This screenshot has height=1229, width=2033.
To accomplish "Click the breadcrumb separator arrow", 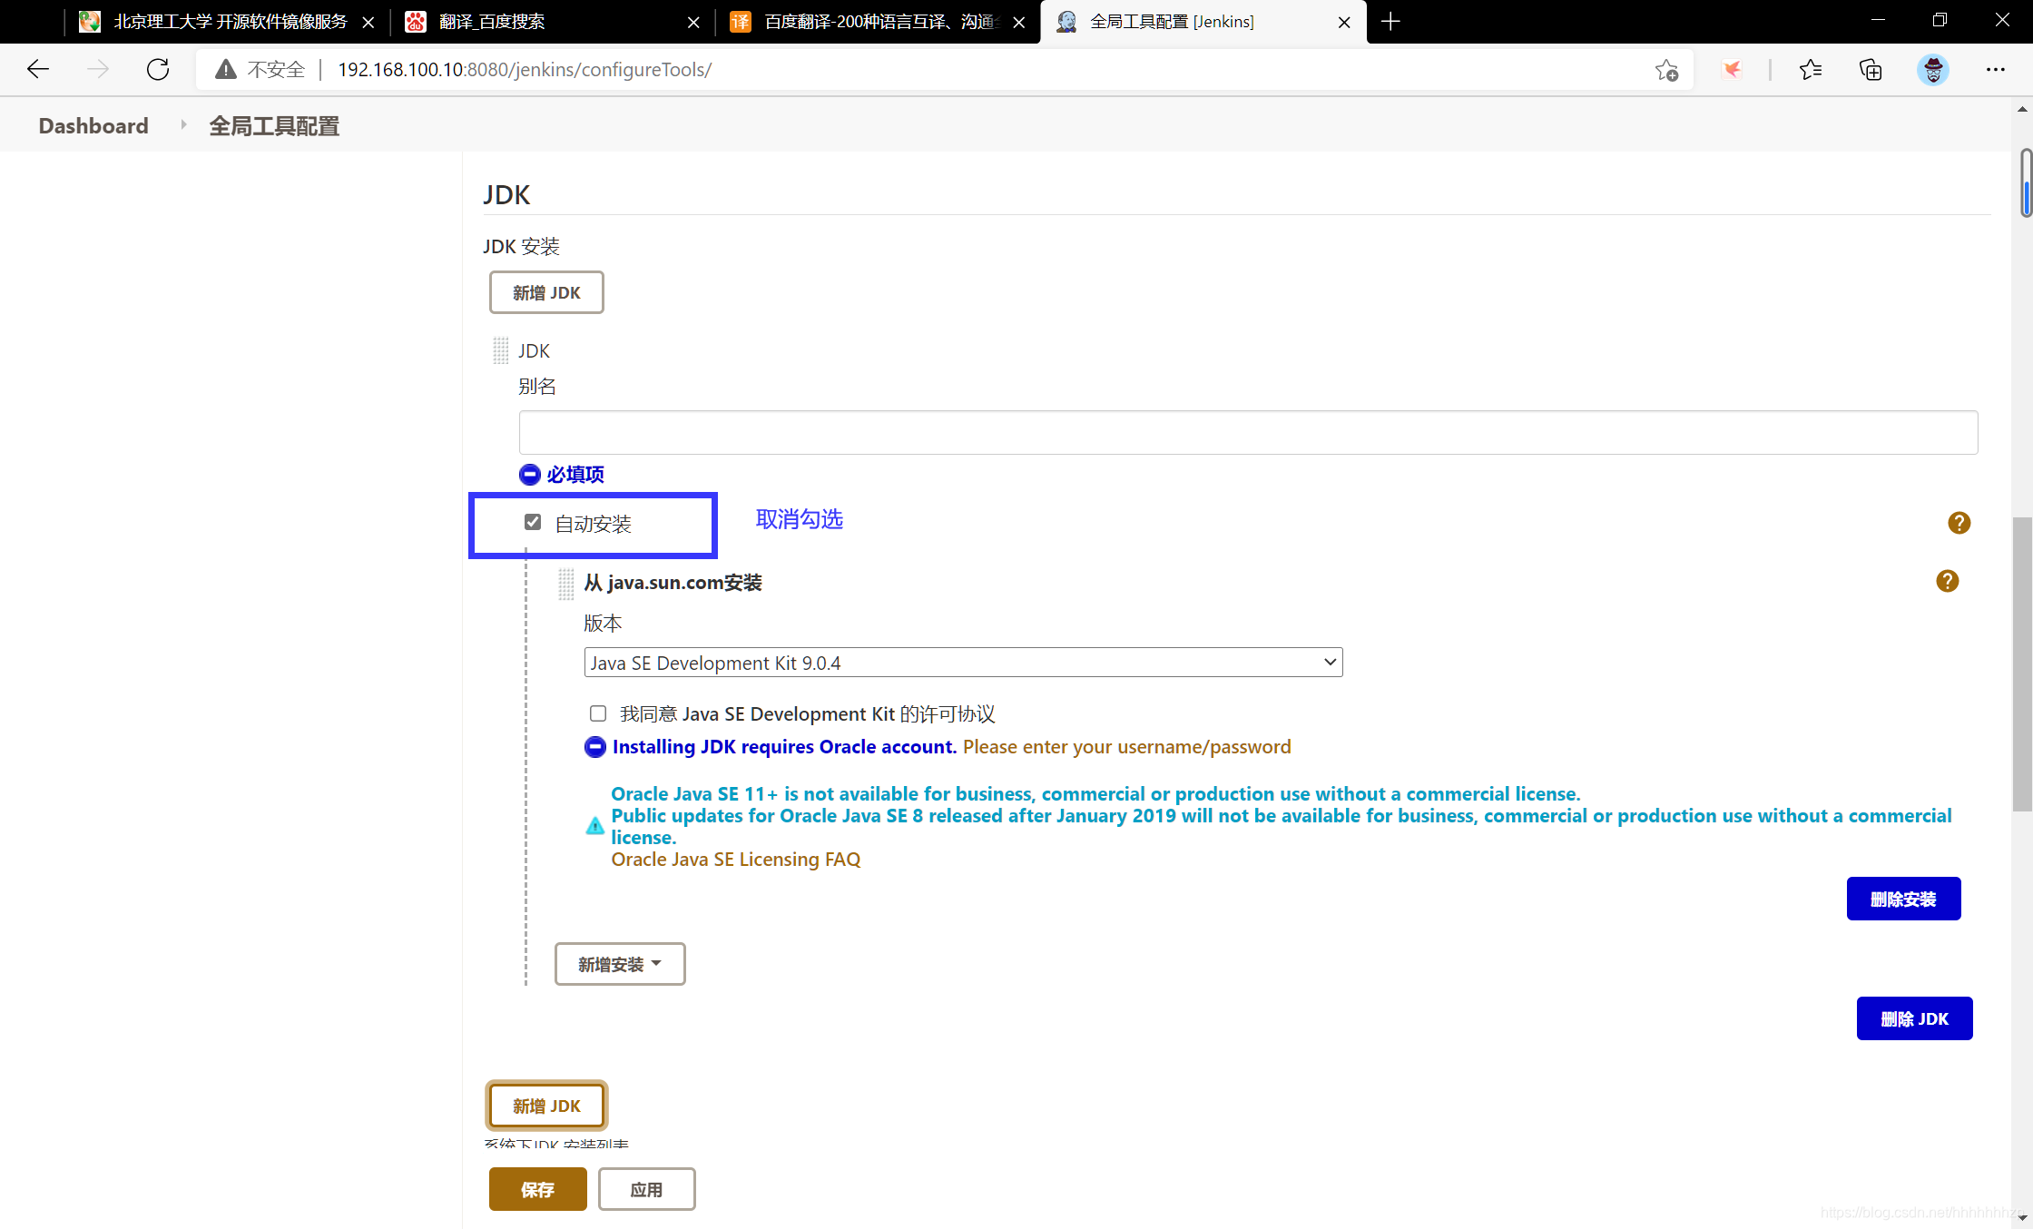I will (183, 124).
